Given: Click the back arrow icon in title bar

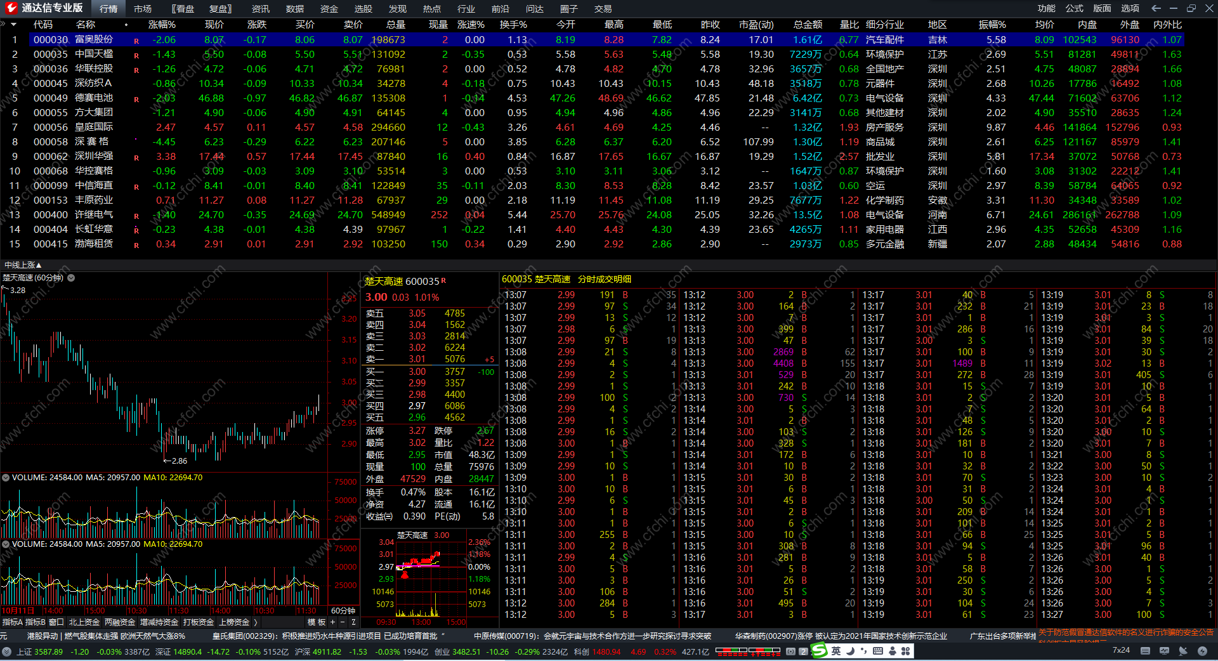Looking at the screenshot, I should pos(1156,8).
